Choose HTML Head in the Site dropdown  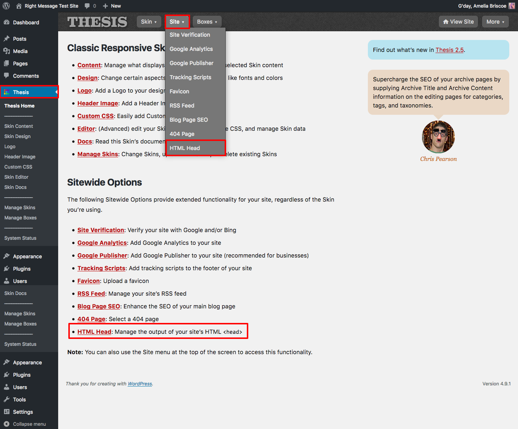coord(196,148)
